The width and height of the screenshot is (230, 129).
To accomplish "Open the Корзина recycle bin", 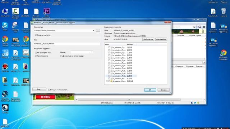I will [x=224, y=13].
